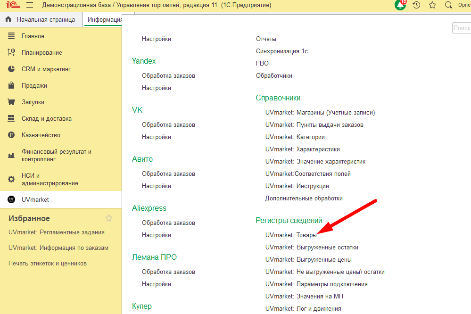This screenshot has width=471, height=314.
Task: Click the search magnifier icon
Action: (x=448, y=5)
